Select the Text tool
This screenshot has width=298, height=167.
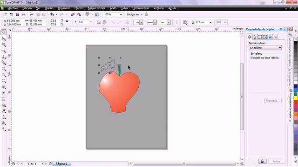click(x=3, y=93)
